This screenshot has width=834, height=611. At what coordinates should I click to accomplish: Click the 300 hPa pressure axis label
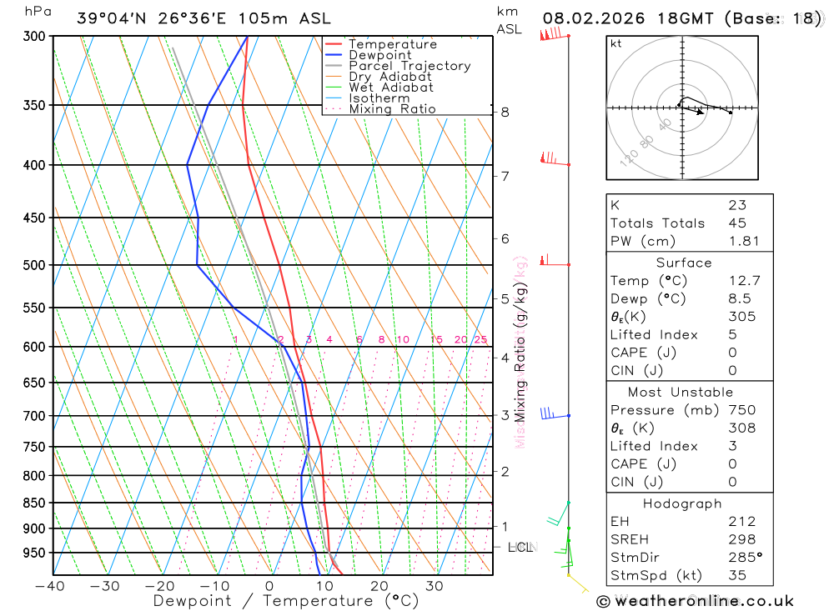(34, 36)
